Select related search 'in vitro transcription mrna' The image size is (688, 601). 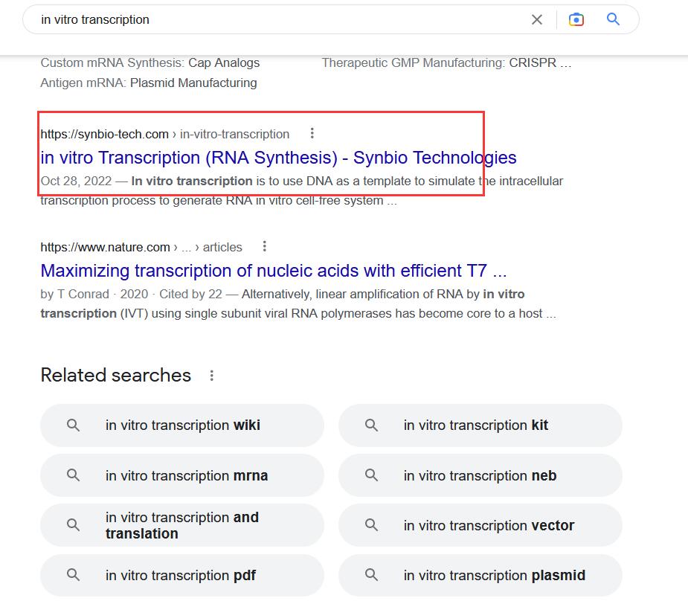pos(187,476)
